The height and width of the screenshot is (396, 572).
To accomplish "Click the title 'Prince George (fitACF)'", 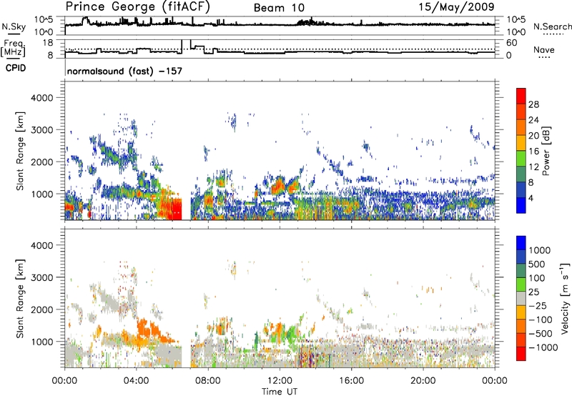I will click(x=137, y=7).
